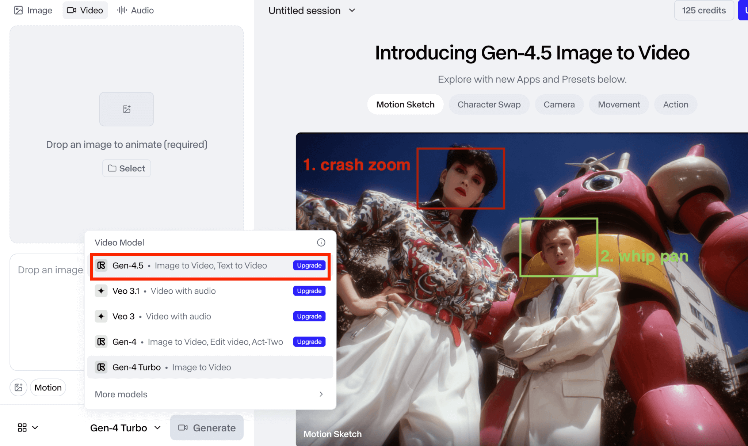The width and height of the screenshot is (748, 446).
Task: Open the Motion Sketch preview thumbnail
Action: coord(522,289)
